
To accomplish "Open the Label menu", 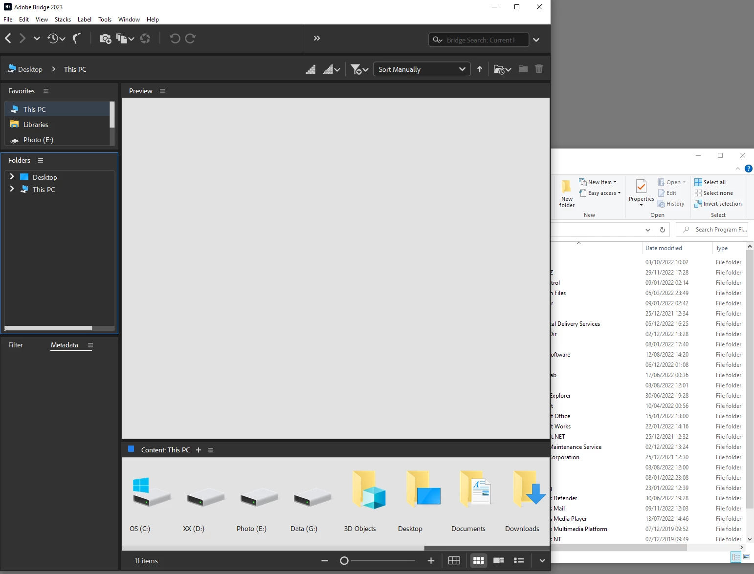I will tap(85, 20).
